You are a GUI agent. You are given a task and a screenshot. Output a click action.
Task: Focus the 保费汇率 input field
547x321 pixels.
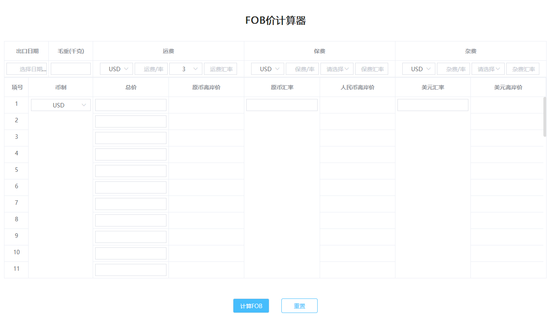(372, 69)
